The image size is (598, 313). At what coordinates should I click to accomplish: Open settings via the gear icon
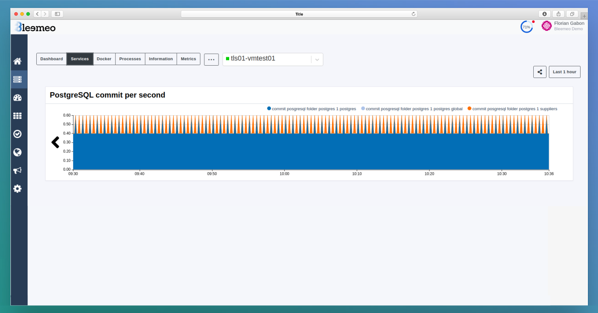(x=17, y=189)
